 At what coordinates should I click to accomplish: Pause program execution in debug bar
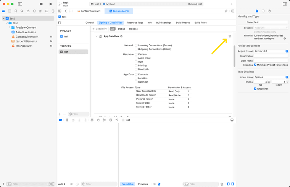pyautogui.click(x=67, y=120)
